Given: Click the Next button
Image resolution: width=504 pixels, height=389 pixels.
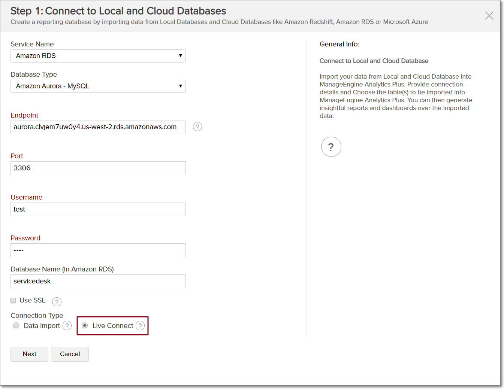Looking at the screenshot, I should 29,354.
